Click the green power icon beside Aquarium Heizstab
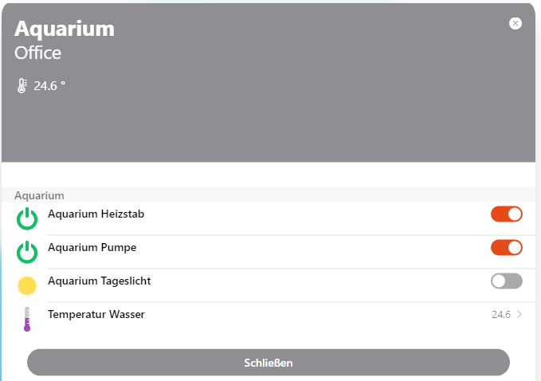Image resolution: width=541 pixels, height=381 pixels. [x=27, y=218]
